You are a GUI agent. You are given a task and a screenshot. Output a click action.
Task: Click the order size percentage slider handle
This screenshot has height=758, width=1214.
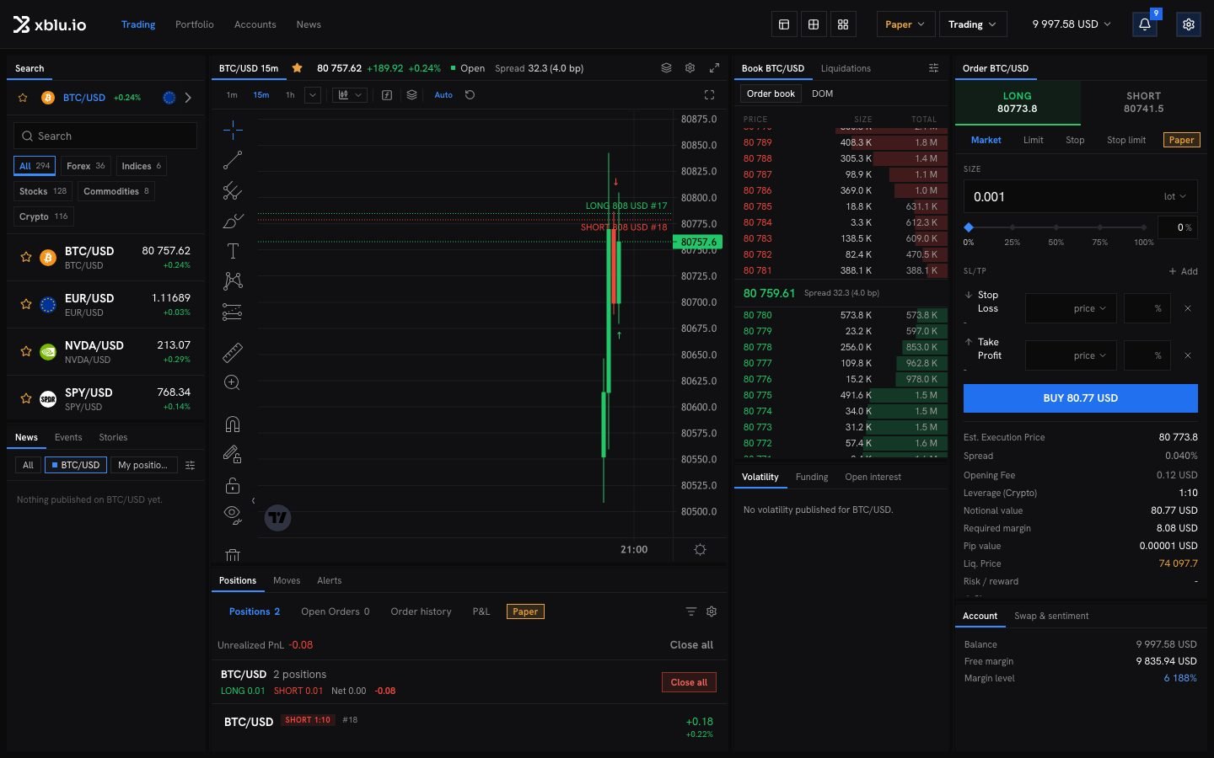(969, 227)
